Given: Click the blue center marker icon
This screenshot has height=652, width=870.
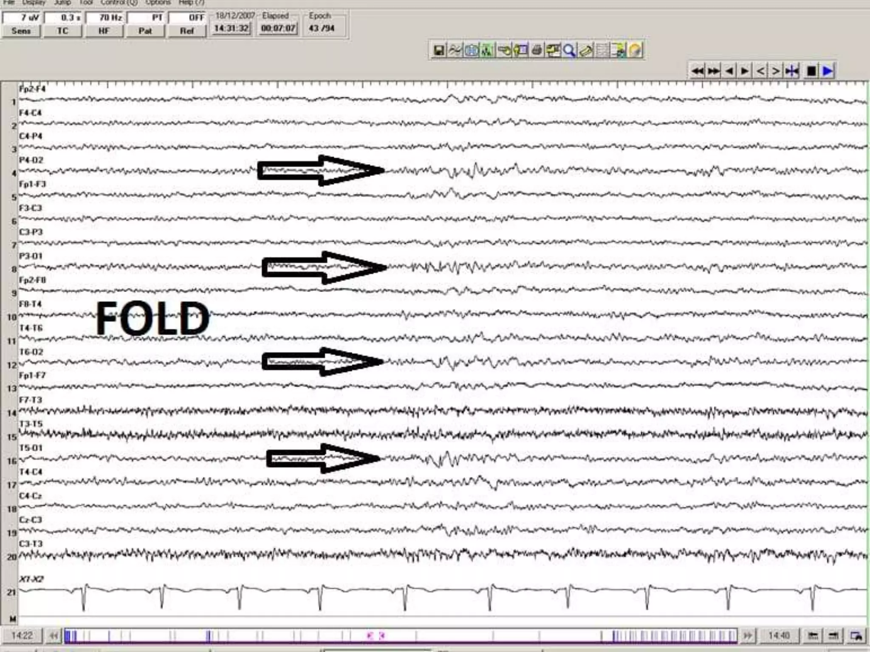Looking at the screenshot, I should pyautogui.click(x=792, y=71).
